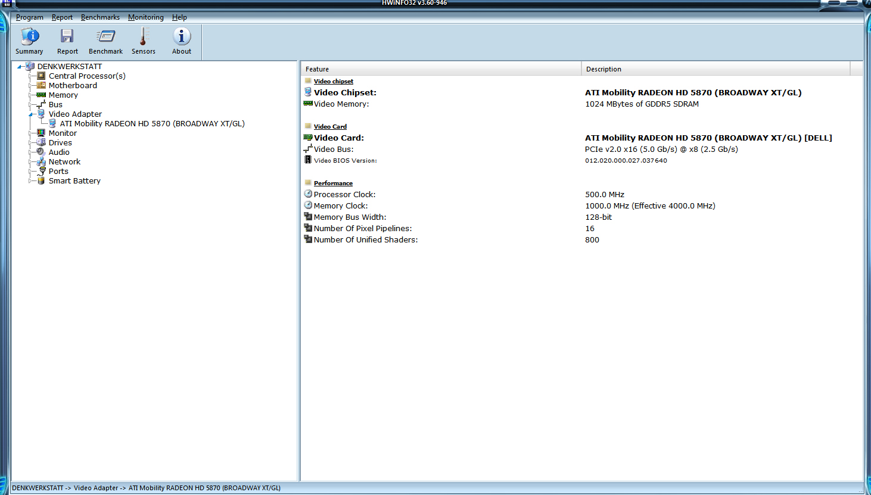The image size is (871, 495).
Task: Click the Network icon in tree
Action: [x=41, y=161]
